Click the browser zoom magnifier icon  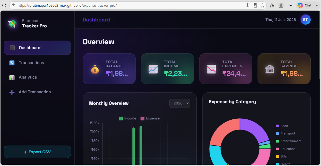point(248,5)
